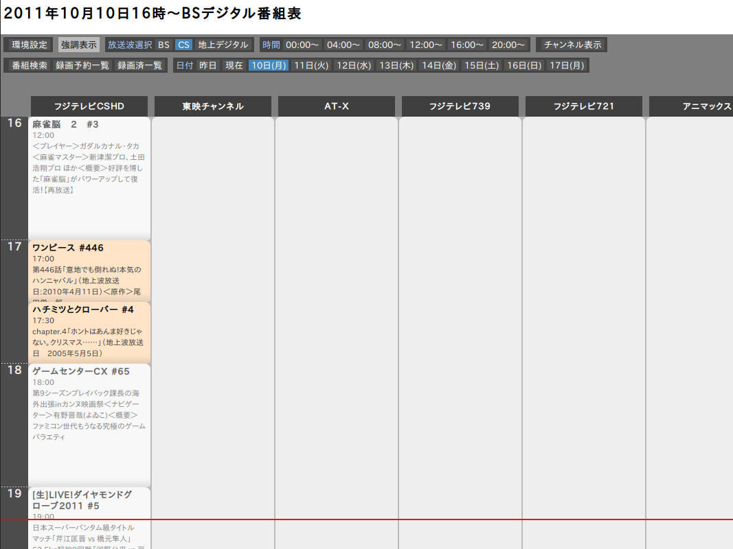Click 17:30 start time of ハチミツとクローバー
The width and height of the screenshot is (733, 549).
[43, 320]
